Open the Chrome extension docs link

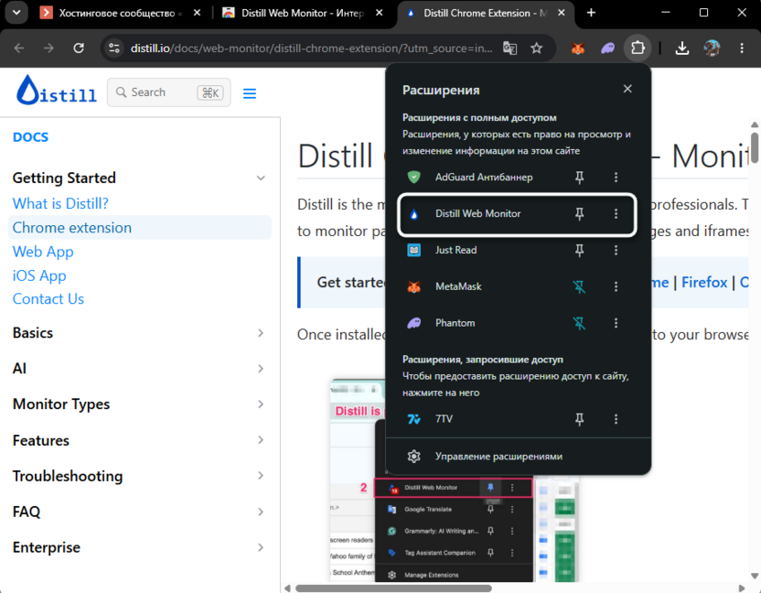(72, 228)
